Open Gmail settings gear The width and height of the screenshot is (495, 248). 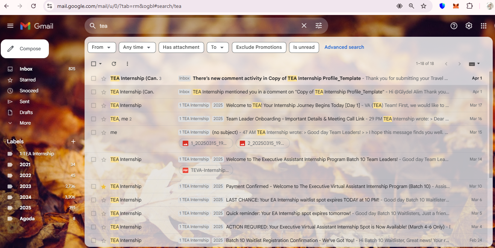coord(469,26)
